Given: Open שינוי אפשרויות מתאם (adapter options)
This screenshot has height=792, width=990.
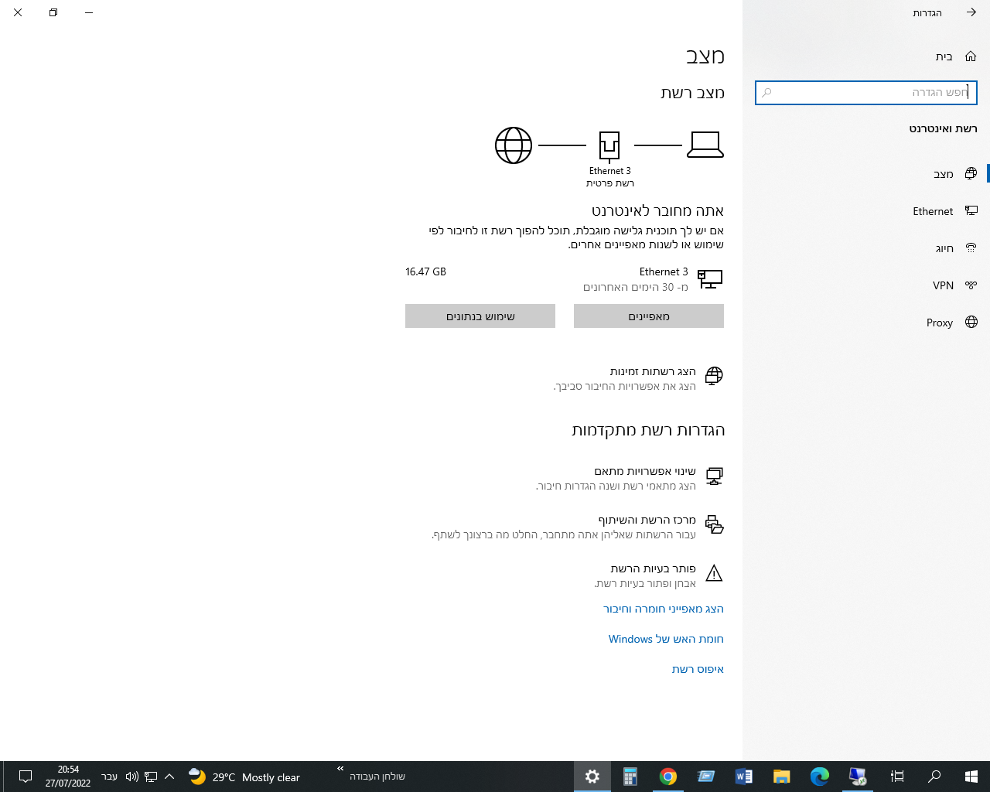Looking at the screenshot, I should (x=645, y=471).
